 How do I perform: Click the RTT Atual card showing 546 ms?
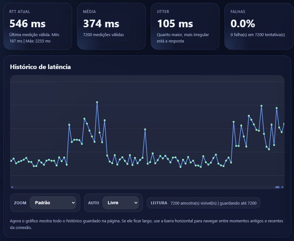click(x=38, y=26)
